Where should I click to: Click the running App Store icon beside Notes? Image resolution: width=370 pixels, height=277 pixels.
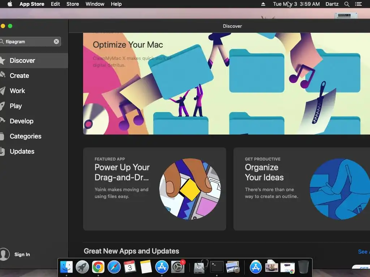(x=162, y=267)
